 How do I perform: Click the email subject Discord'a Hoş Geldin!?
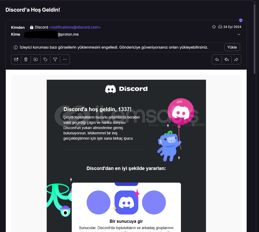pos(33,10)
